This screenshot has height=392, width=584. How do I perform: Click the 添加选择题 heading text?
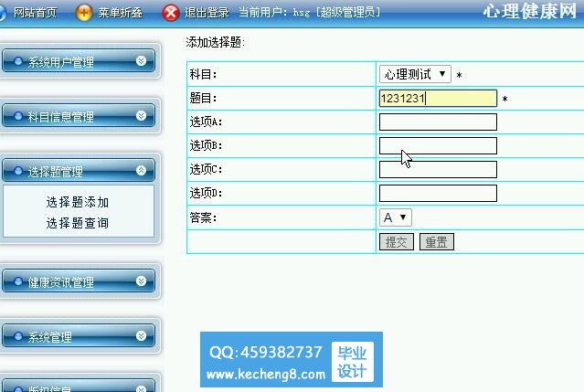coord(215,42)
